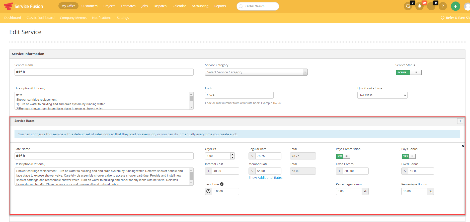Click the Task Time field 5.0000
Viewport: 470px width, 222px height.
pyautogui.click(x=225, y=191)
